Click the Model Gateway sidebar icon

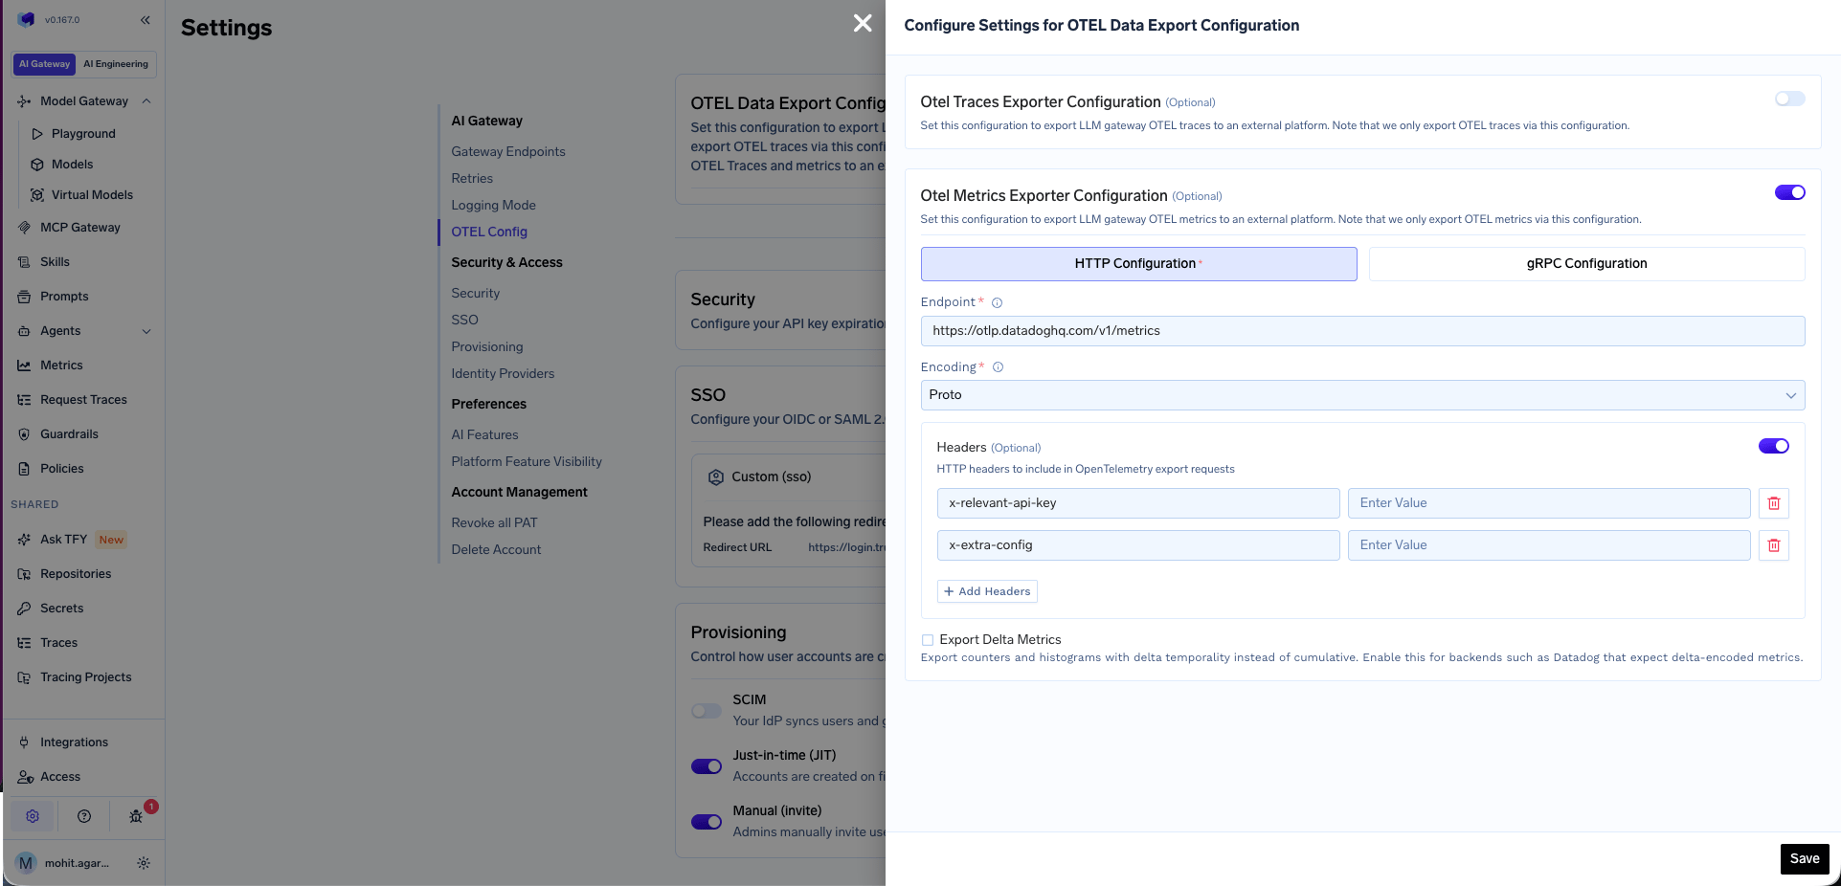24,101
